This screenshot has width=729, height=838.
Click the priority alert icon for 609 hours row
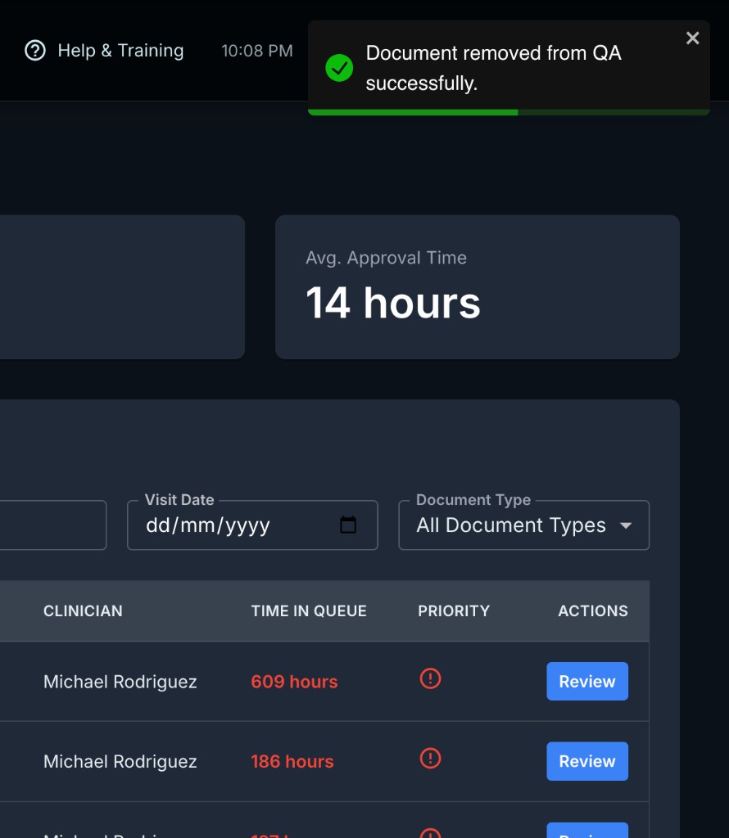pos(430,678)
